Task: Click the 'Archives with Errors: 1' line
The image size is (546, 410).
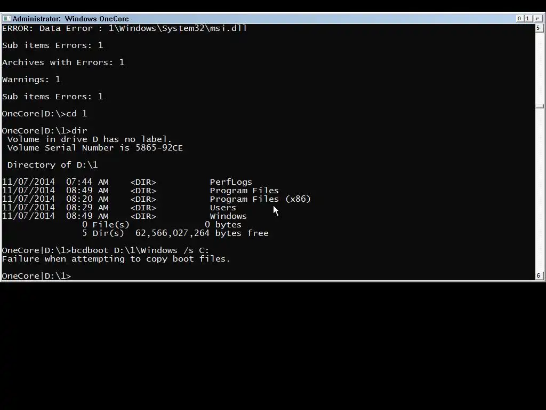Action: pos(63,62)
